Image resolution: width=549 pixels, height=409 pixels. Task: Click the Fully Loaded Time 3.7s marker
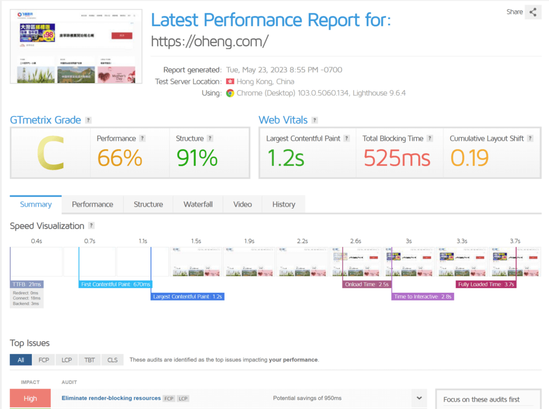tap(486, 285)
